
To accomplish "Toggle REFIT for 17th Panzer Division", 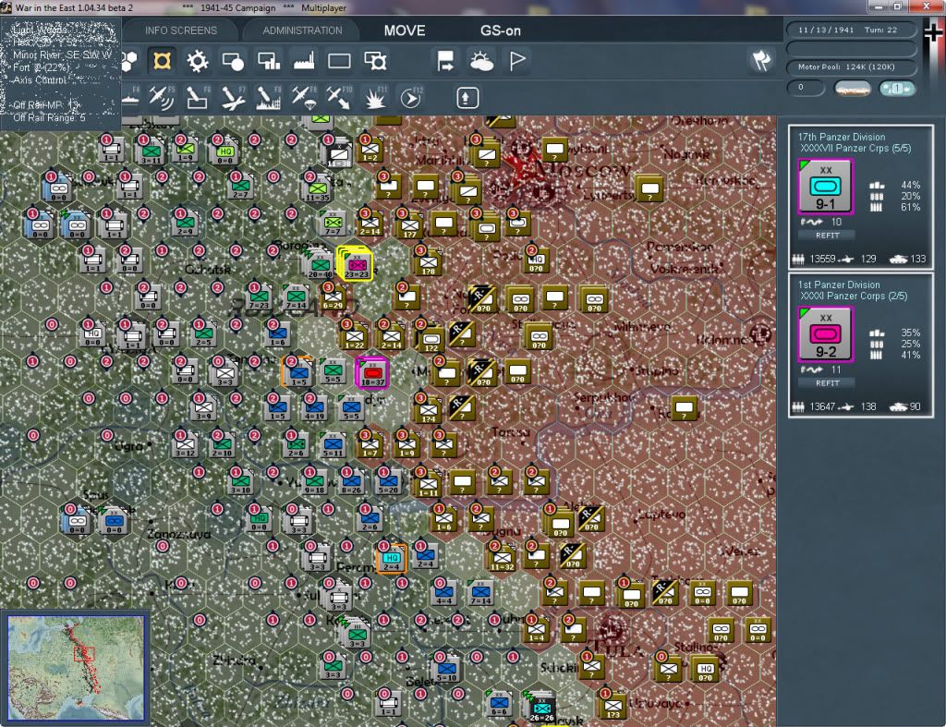I will click(827, 236).
